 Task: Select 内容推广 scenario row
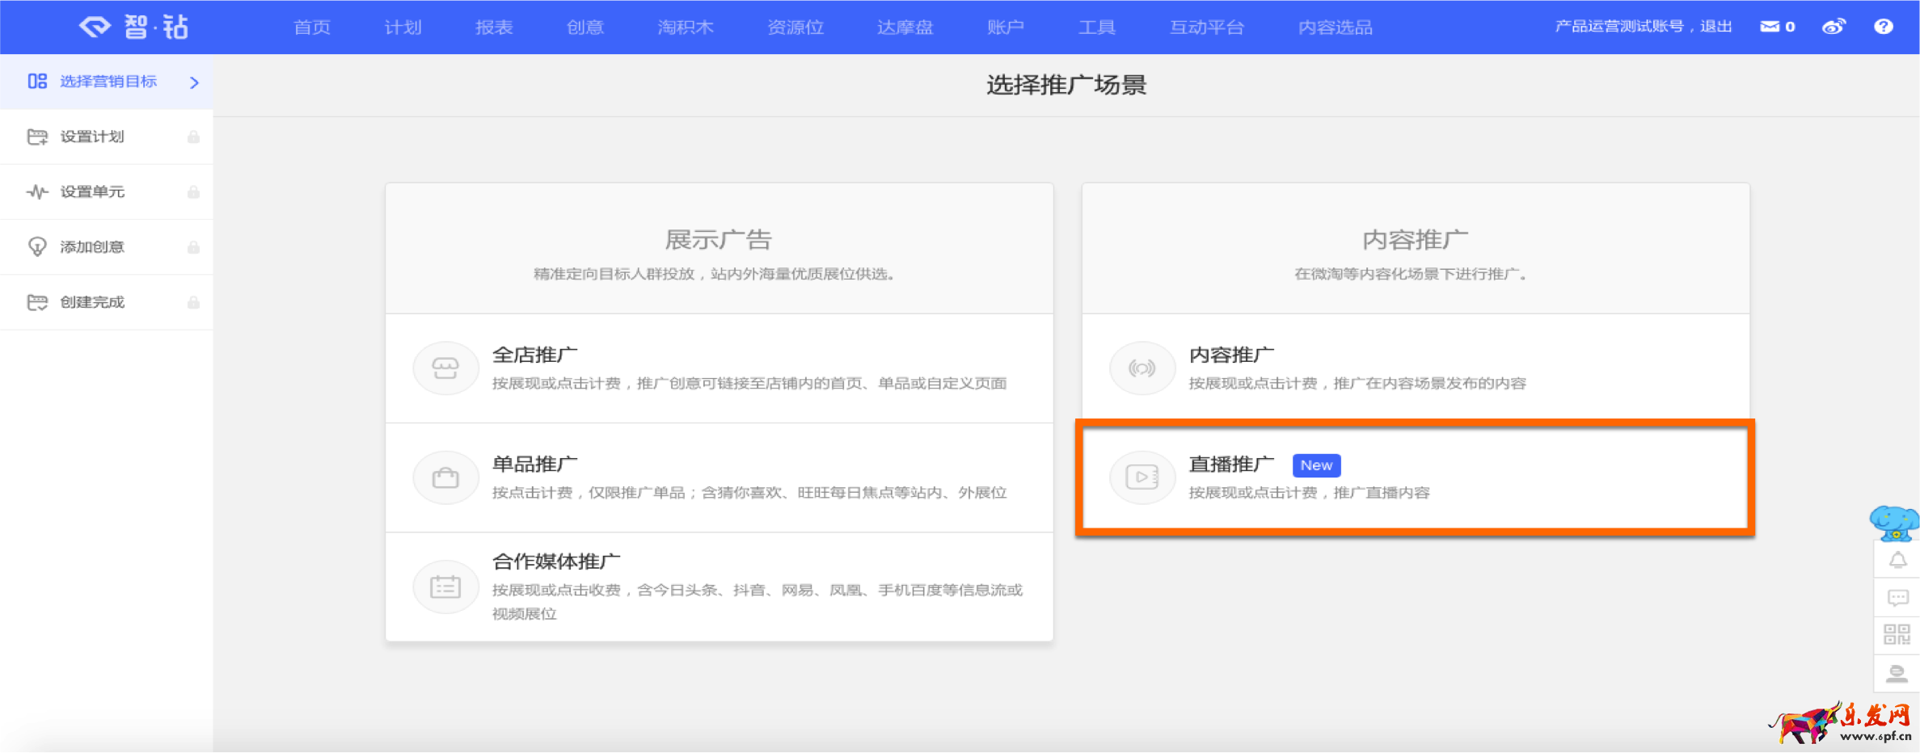1415,368
